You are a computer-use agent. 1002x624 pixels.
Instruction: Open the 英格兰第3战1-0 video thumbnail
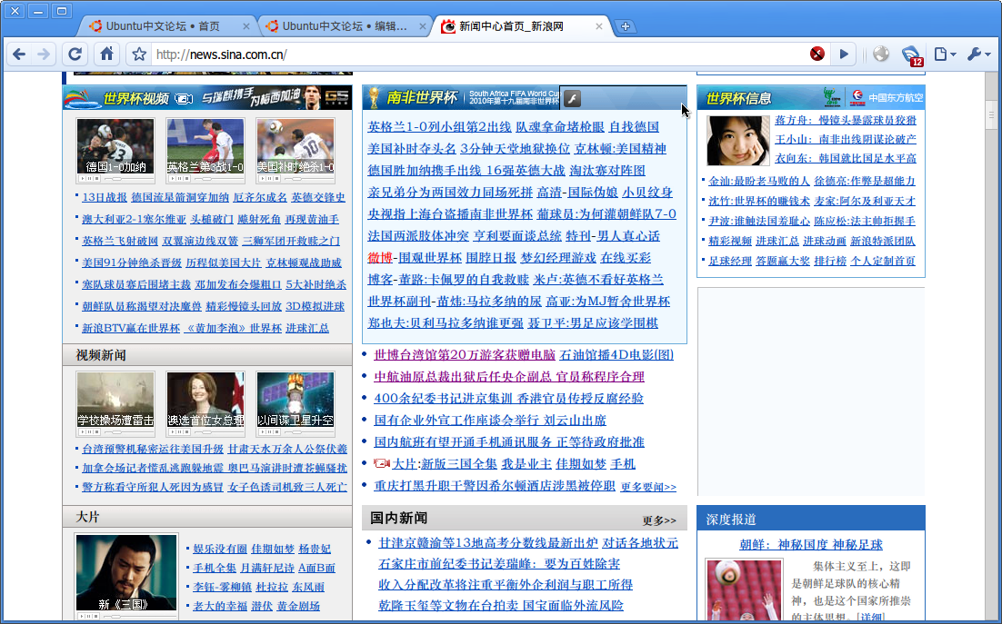coord(205,146)
